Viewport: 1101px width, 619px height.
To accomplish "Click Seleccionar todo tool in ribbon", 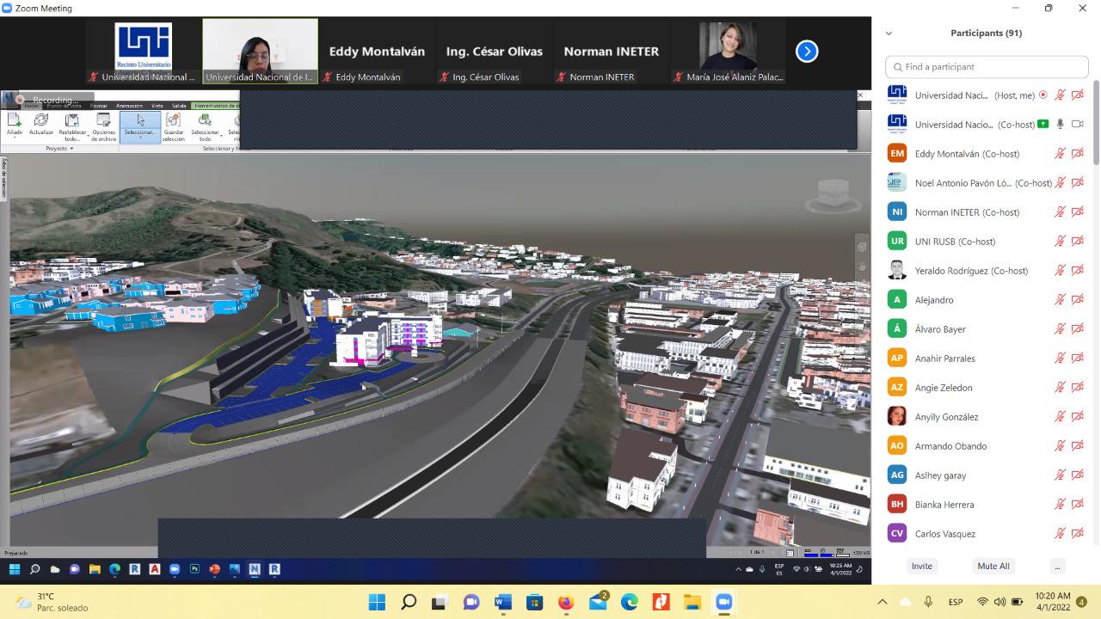I will click(205, 127).
